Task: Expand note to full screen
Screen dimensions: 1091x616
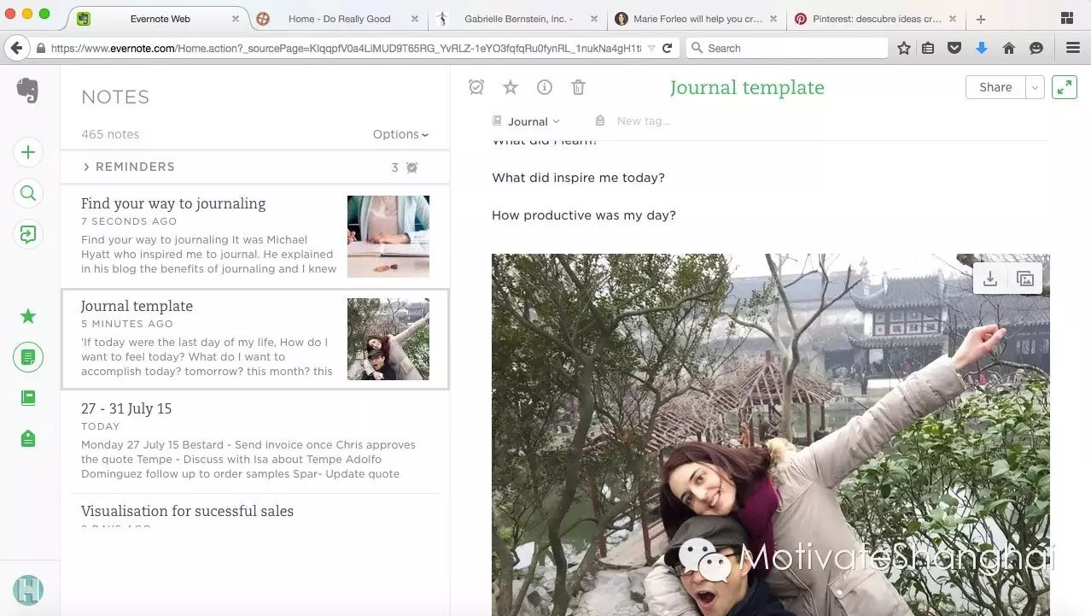Action: 1065,87
